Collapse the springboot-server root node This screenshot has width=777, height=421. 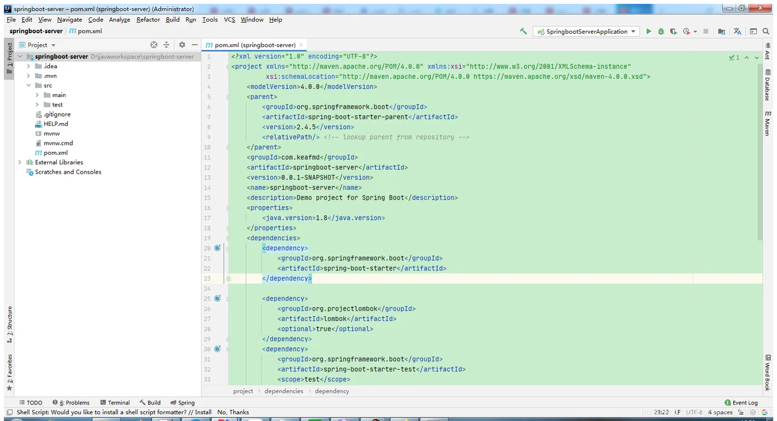[x=20, y=57]
